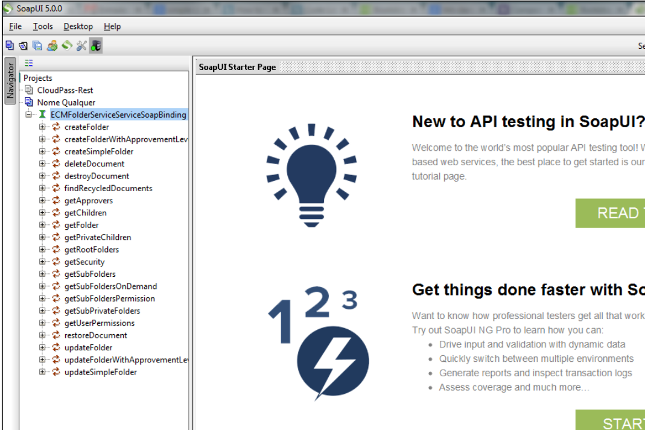Click the SoapUI logo in title bar
The width and height of the screenshot is (645, 430).
8,8
